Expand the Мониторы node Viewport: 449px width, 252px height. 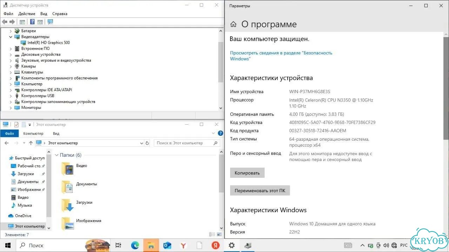pos(11,108)
